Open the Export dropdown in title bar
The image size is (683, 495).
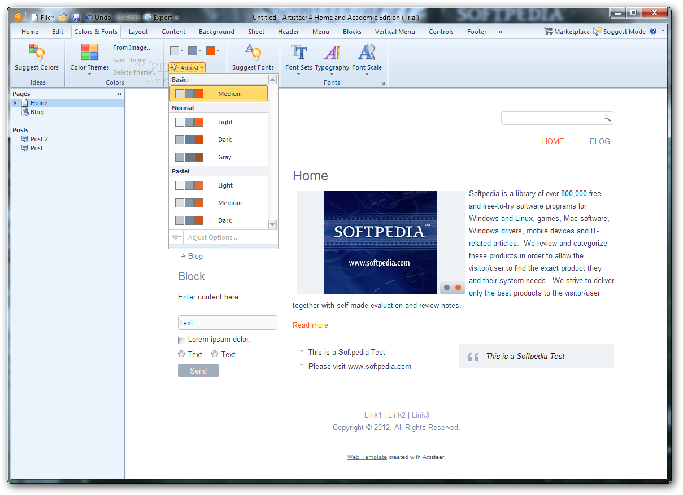coord(161,18)
